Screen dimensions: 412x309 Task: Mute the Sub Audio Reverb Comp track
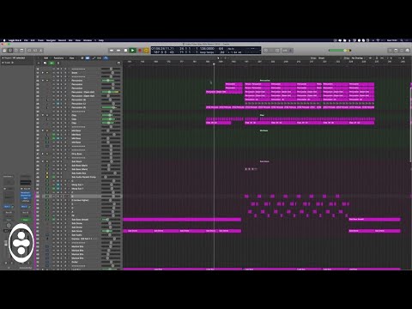[x=58, y=177]
